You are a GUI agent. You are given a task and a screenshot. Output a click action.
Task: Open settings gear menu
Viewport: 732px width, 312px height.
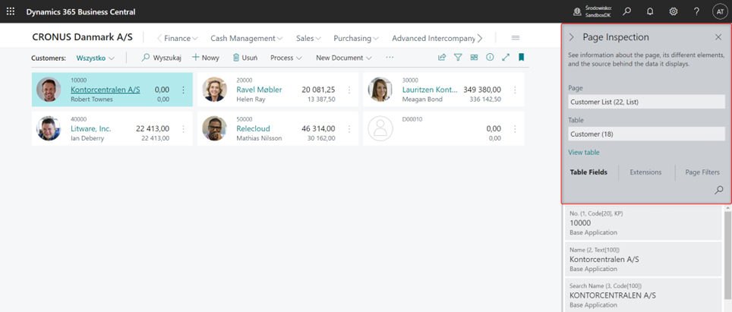point(674,11)
